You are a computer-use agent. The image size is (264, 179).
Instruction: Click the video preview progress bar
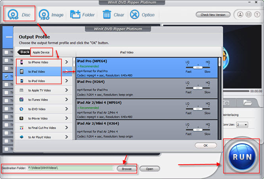pyautogui.click(x=236, y=91)
